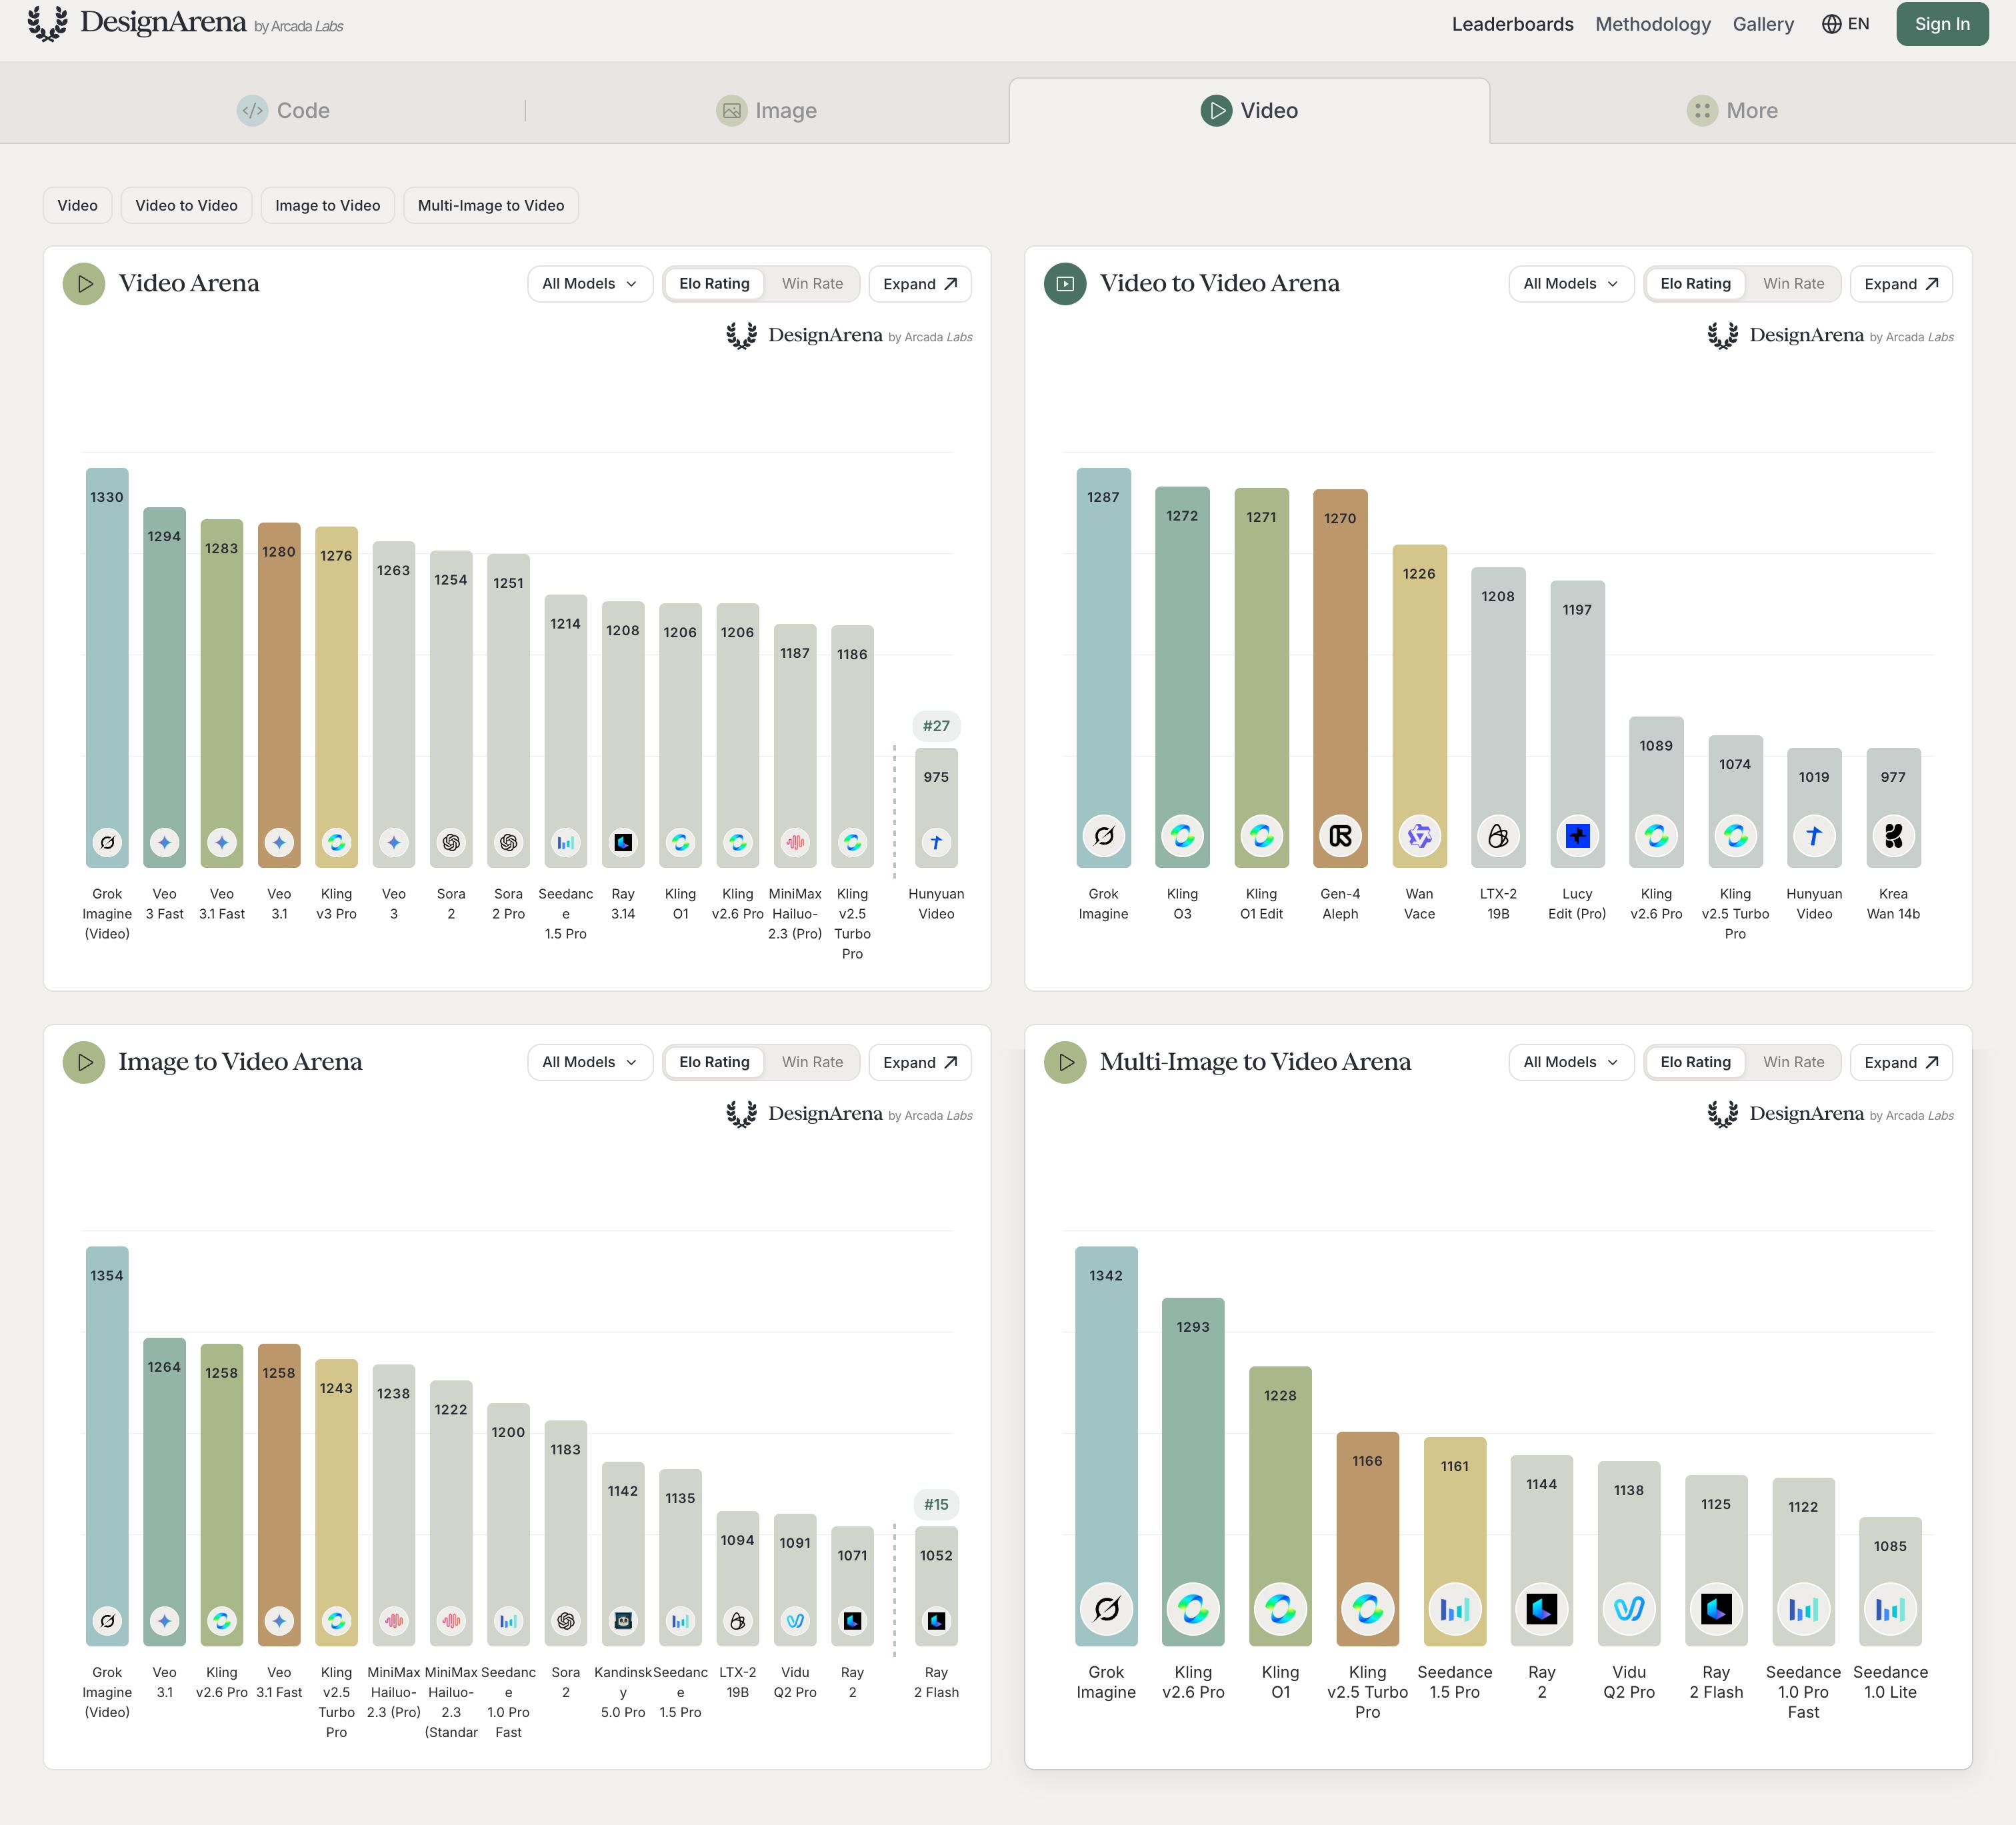
Task: Click the Sora 2 OpenAI icon in Video Arena
Action: (x=451, y=842)
